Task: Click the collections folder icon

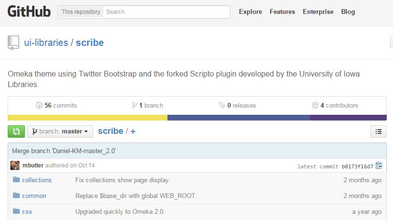Action: pos(16,180)
